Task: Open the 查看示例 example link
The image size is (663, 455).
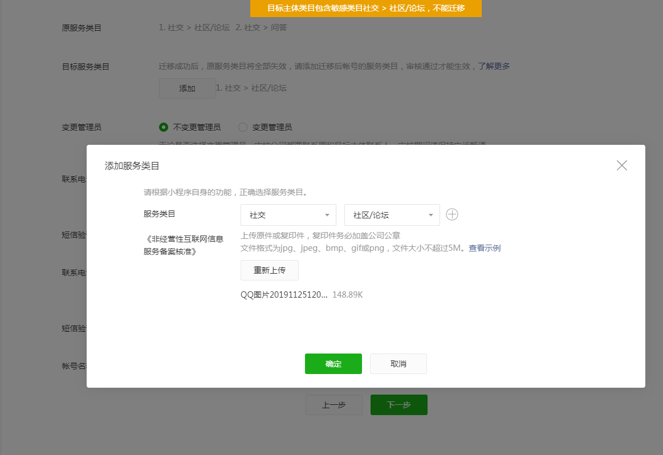Action: coord(485,248)
